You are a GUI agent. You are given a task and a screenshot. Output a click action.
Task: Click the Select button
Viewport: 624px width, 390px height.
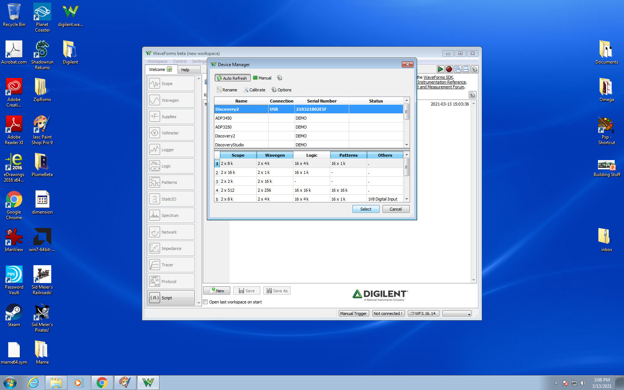coord(366,209)
